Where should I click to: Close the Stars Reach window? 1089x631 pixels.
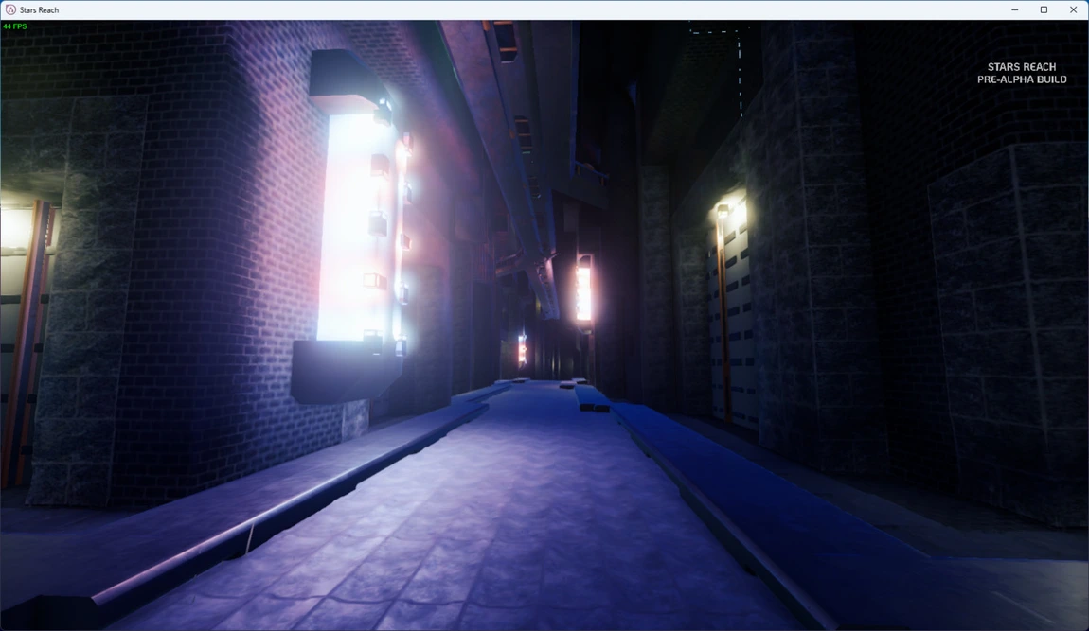click(1073, 9)
